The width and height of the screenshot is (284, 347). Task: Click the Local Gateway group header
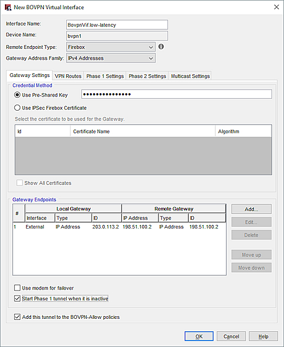pos(73,209)
